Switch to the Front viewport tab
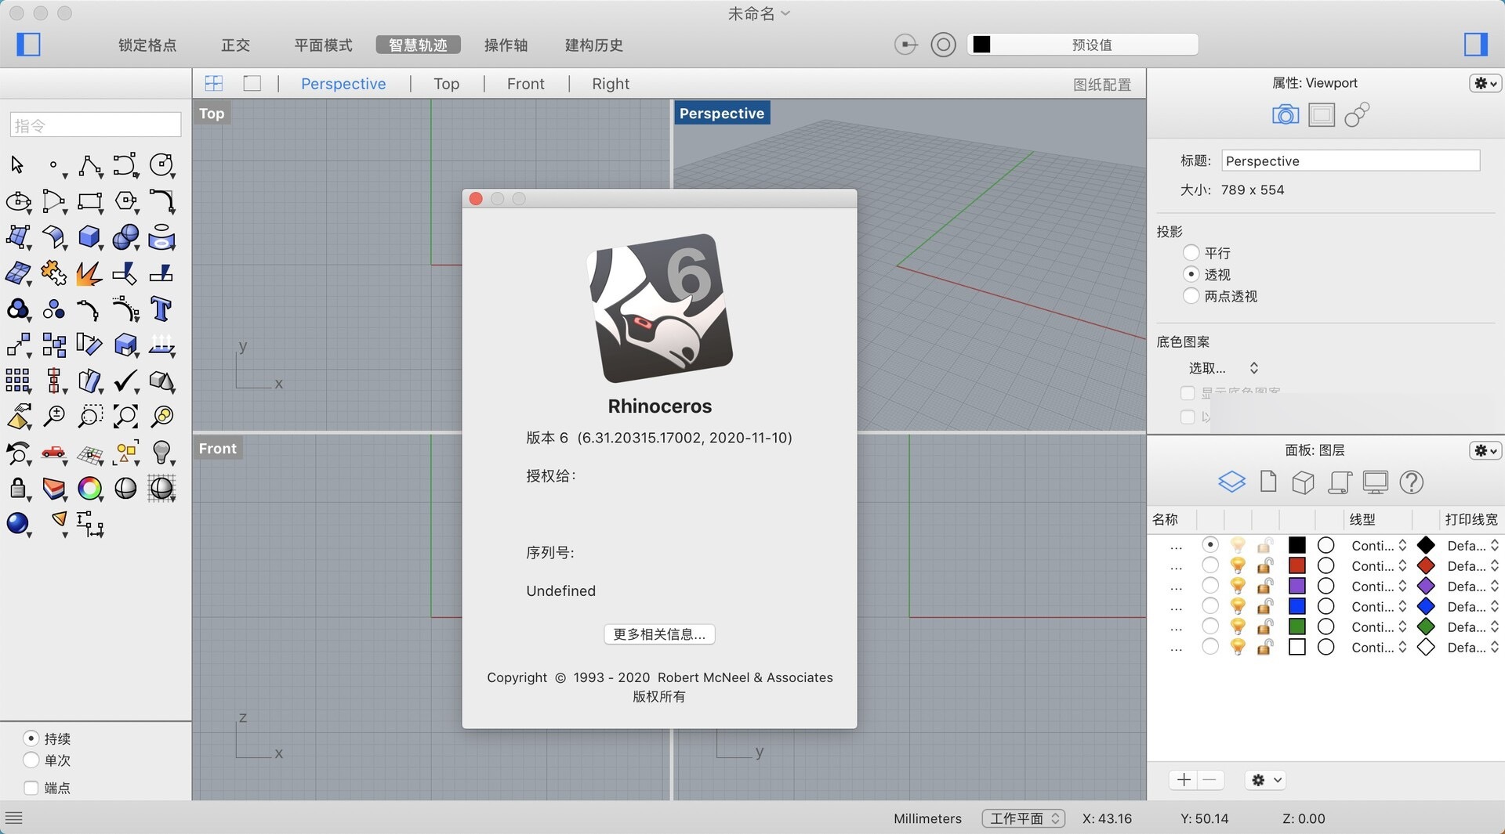 [x=525, y=84]
